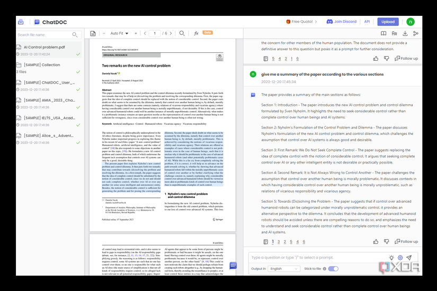Open the Join Discord link
Screen dimensions: 437x291
coord(342,22)
